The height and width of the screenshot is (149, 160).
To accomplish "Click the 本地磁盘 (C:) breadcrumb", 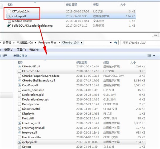I will [x=25, y=43].
